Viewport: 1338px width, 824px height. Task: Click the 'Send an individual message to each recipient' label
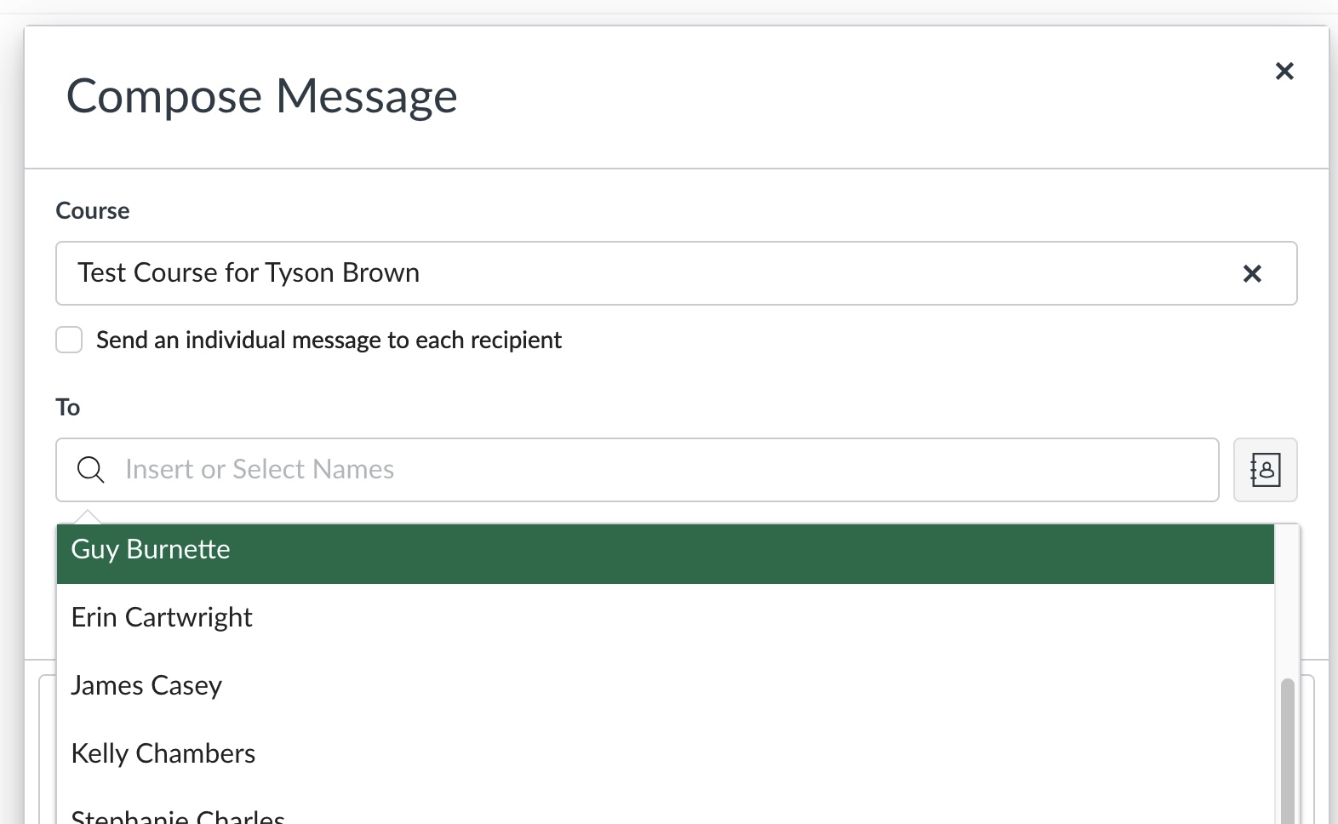point(329,340)
